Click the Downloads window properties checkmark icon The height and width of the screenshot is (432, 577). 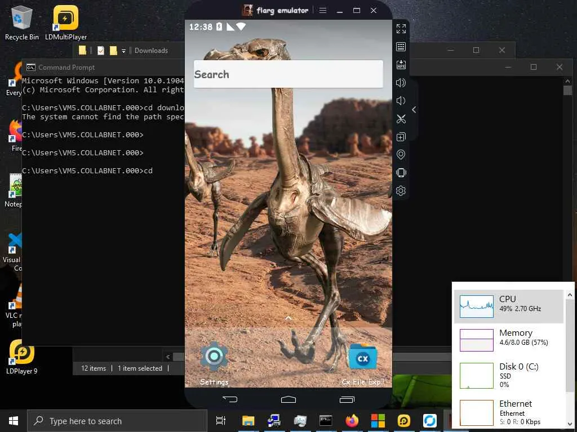101,50
